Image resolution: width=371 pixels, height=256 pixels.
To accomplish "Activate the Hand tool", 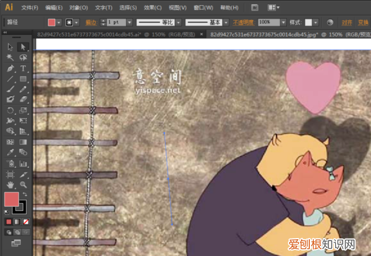I will (x=11, y=184).
